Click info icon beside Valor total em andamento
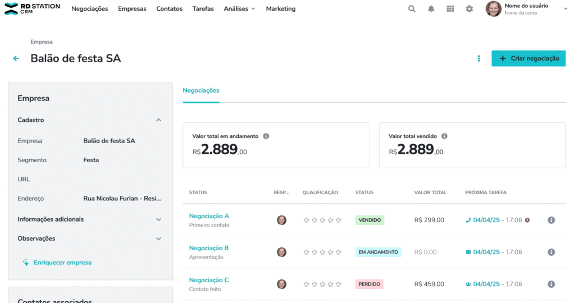This screenshot has width=575, height=303. [x=266, y=136]
